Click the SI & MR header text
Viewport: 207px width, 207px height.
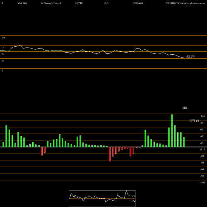(x=22, y=3)
